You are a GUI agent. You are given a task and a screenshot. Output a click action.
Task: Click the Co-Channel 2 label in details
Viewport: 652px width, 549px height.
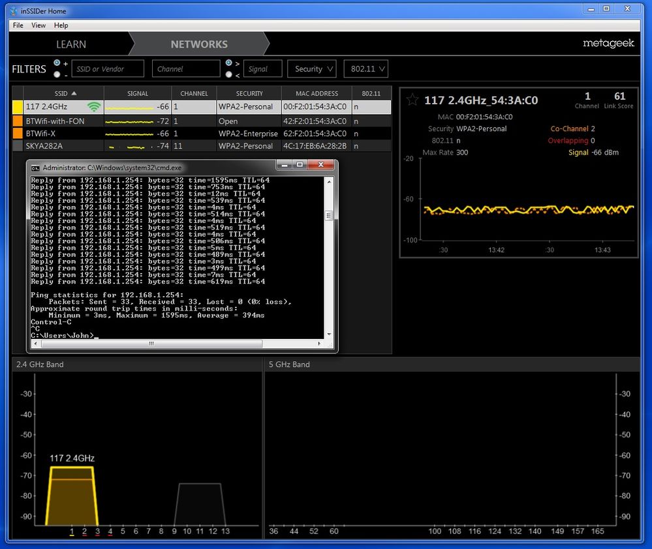[572, 128]
